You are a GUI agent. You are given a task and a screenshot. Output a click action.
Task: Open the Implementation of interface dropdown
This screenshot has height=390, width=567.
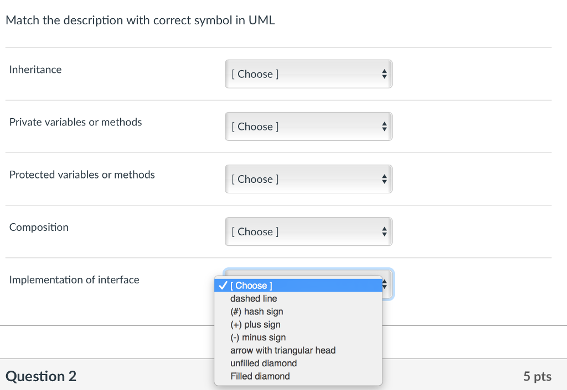308,284
